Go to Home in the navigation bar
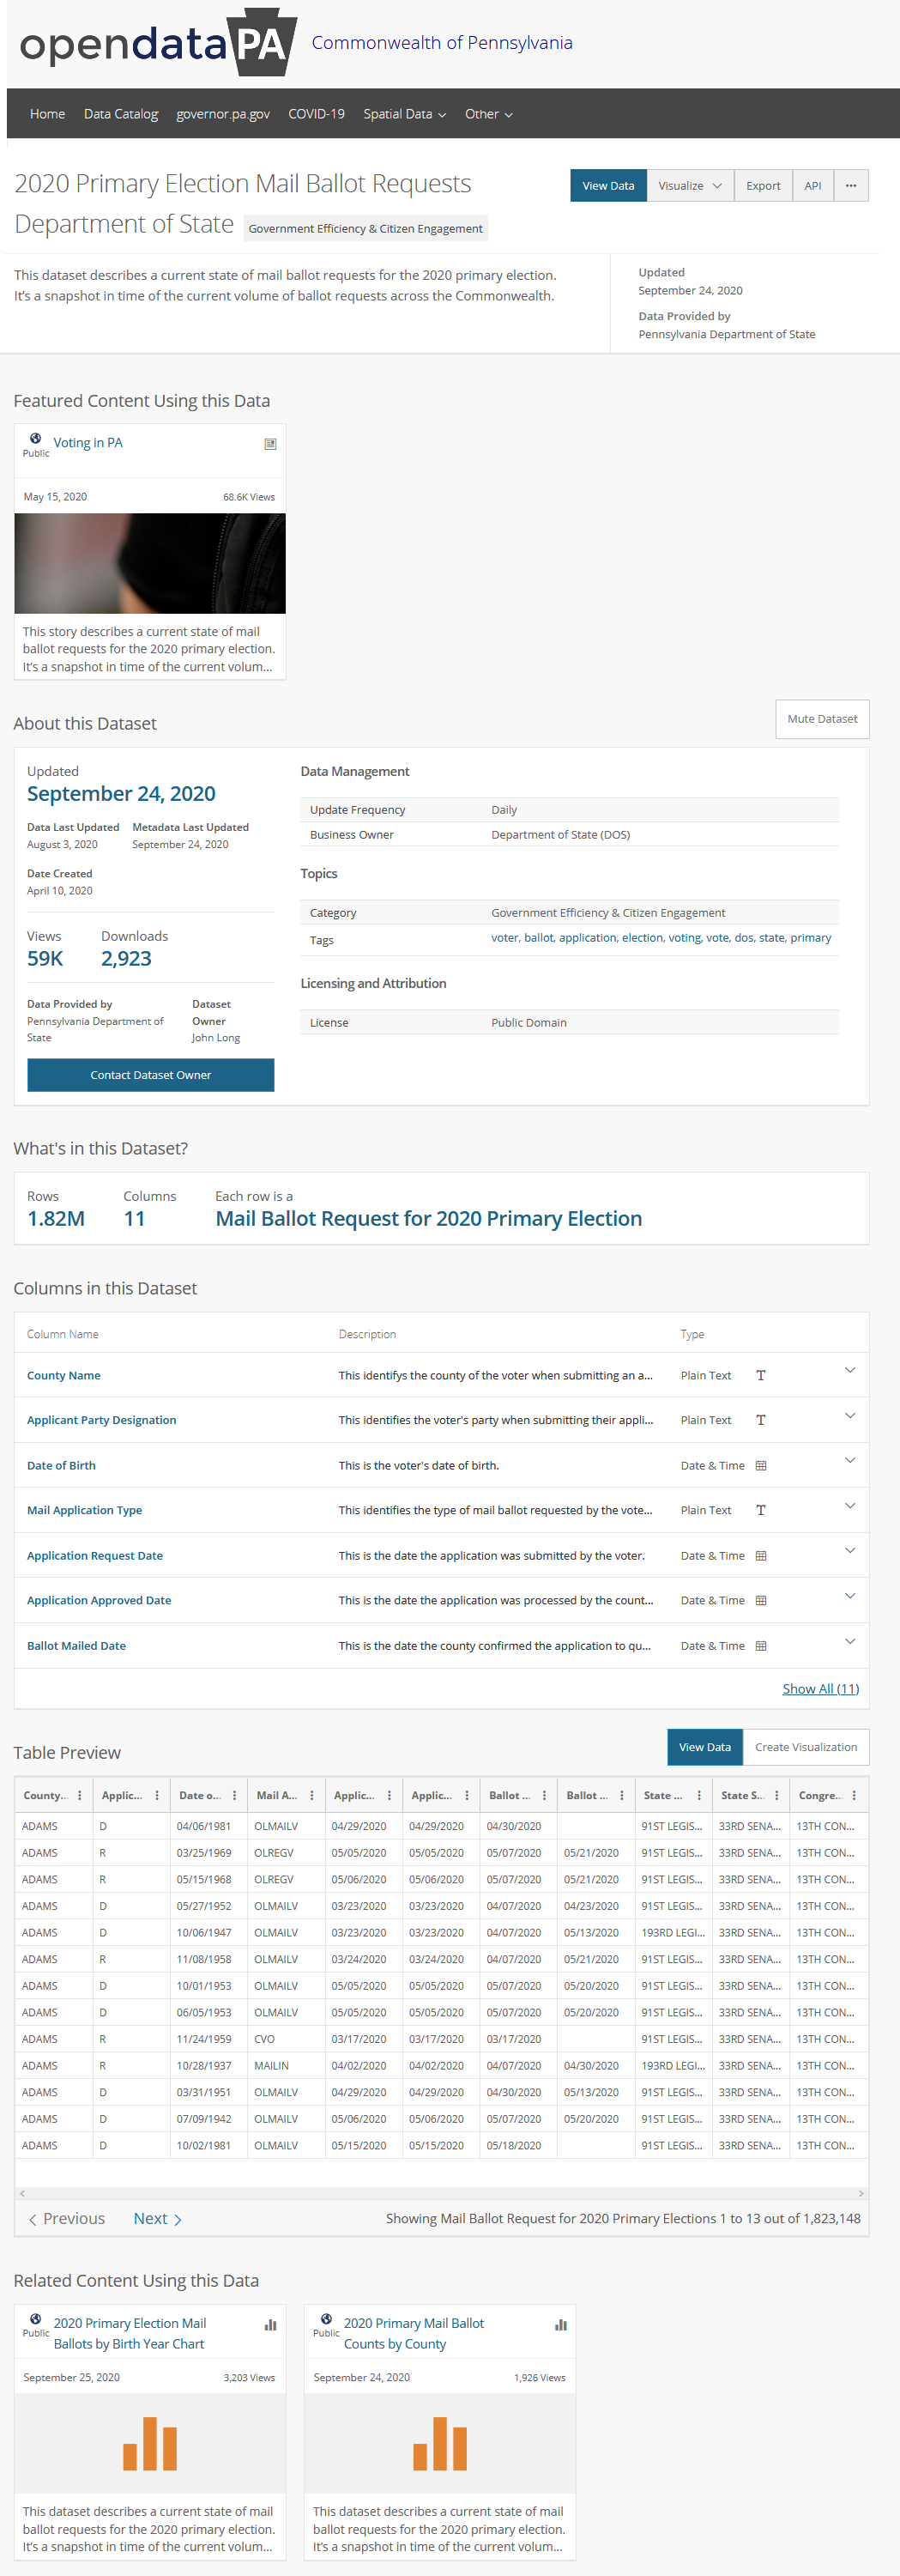Image resolution: width=900 pixels, height=2576 pixels. click(47, 114)
